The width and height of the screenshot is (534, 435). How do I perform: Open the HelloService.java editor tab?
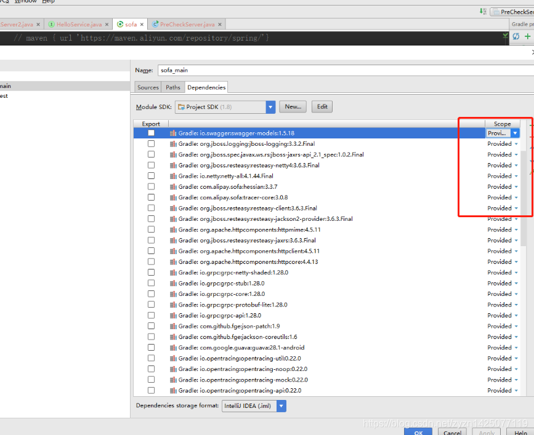tap(79, 25)
